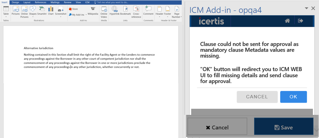Insert a Chart
The image size is (319, 138).
[51, 11]
